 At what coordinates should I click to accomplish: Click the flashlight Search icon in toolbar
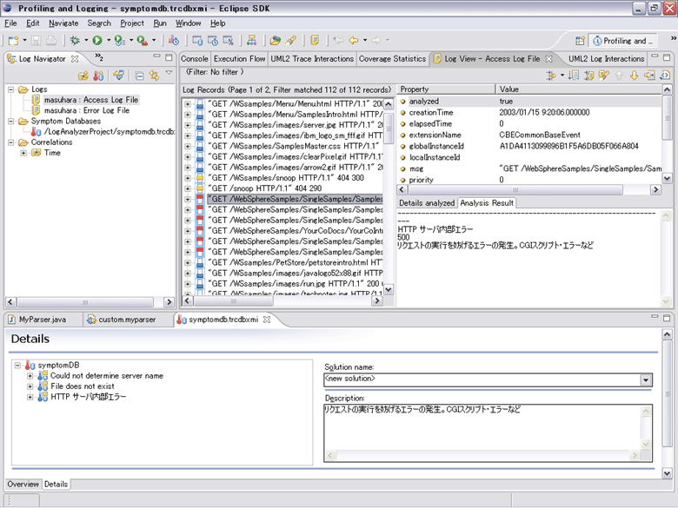tap(291, 41)
